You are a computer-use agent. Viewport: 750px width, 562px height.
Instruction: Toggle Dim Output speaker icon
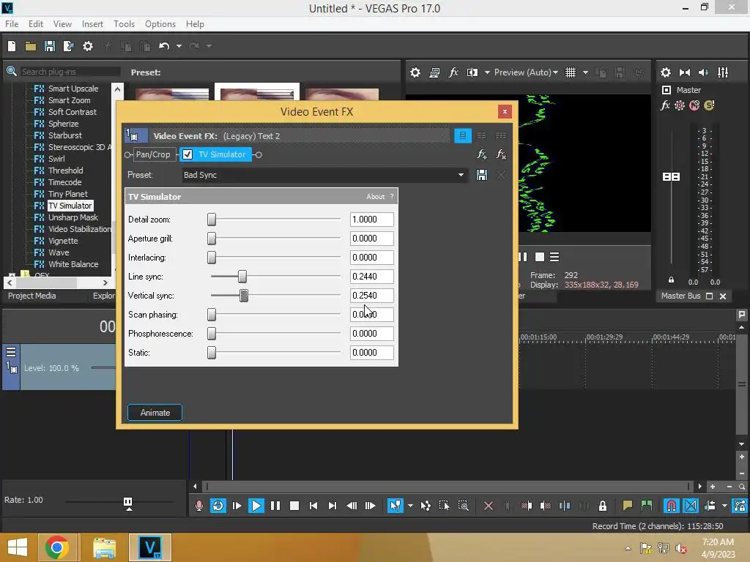coord(703,72)
